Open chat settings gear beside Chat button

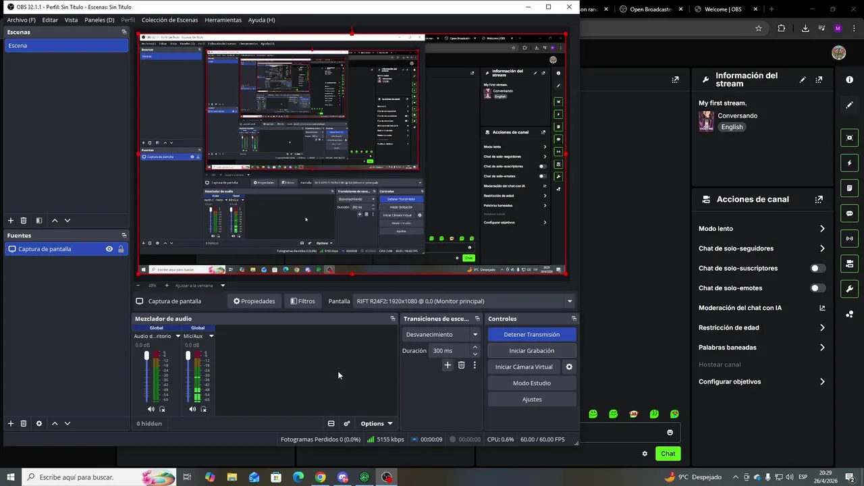point(645,454)
